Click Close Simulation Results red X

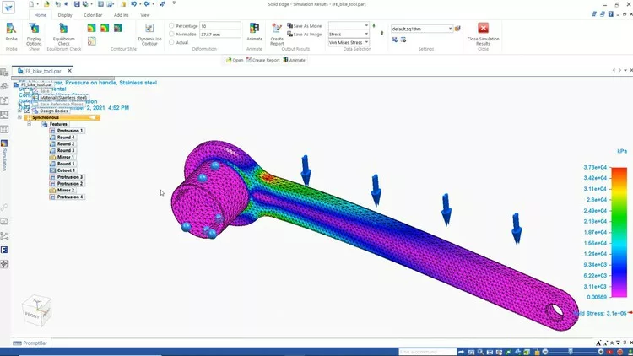(484, 28)
